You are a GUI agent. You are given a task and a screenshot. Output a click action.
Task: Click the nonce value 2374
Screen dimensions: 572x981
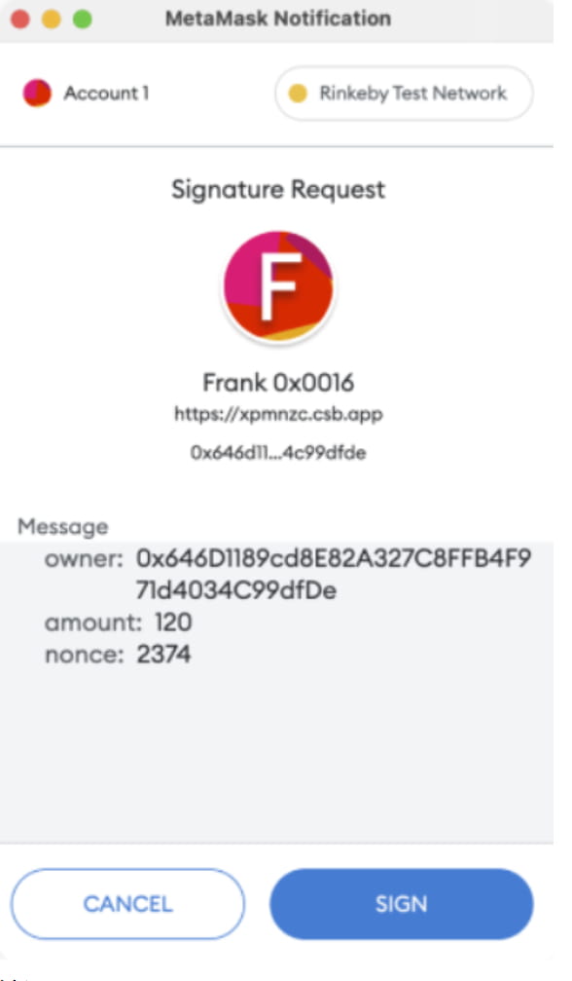coord(163,655)
